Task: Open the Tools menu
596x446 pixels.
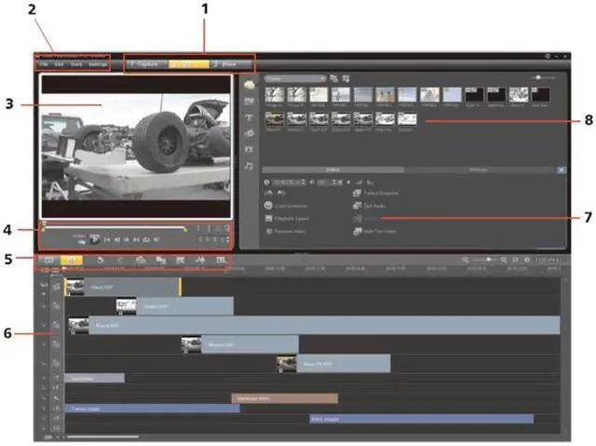Action: click(x=76, y=64)
